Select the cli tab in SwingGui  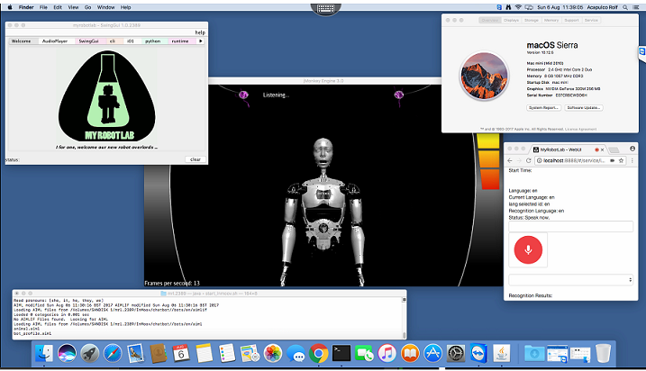112,41
